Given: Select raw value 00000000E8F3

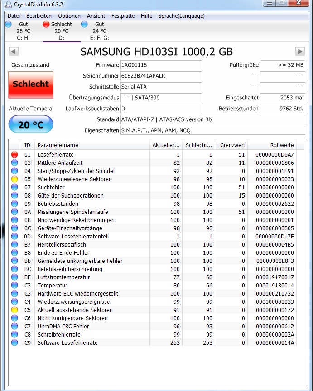Looking at the screenshot, I should (275, 261).
